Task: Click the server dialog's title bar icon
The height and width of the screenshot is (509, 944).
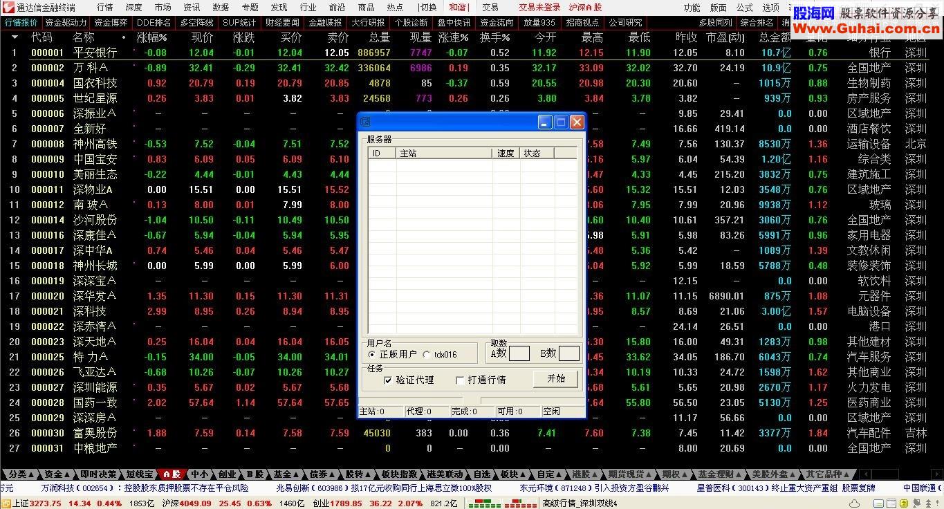Action: coord(366,122)
